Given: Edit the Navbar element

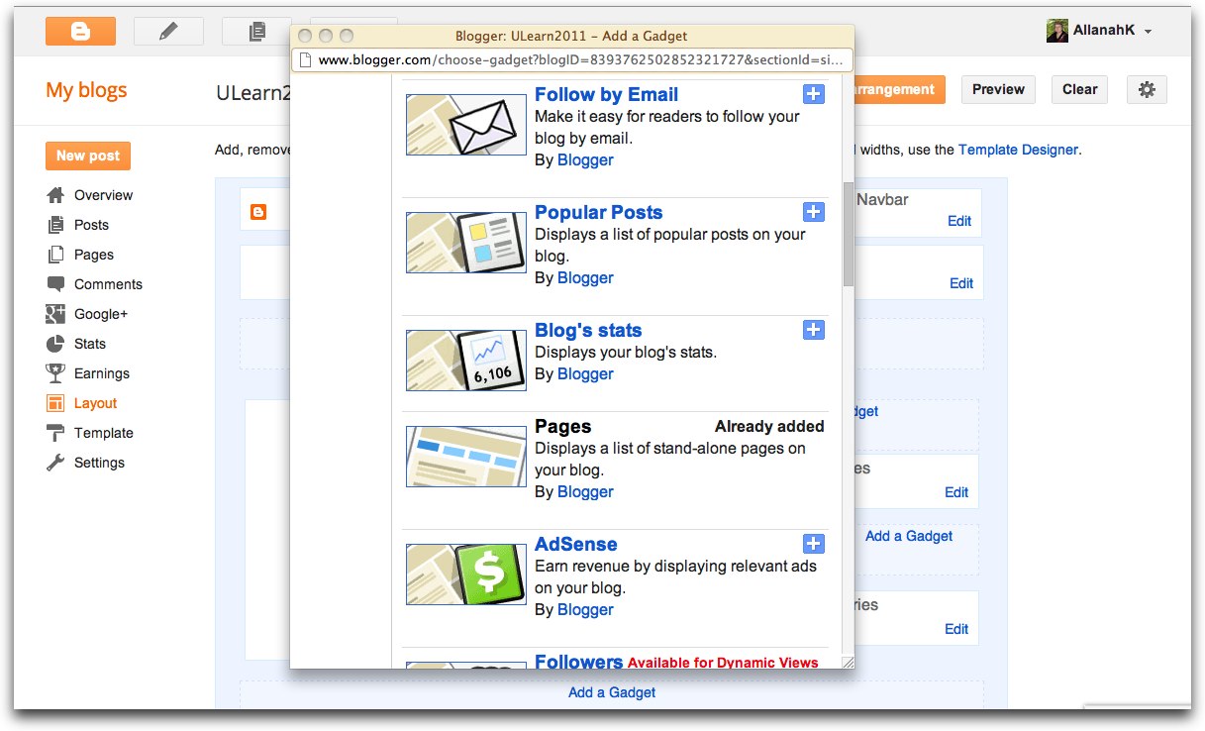Looking at the screenshot, I should (957, 221).
